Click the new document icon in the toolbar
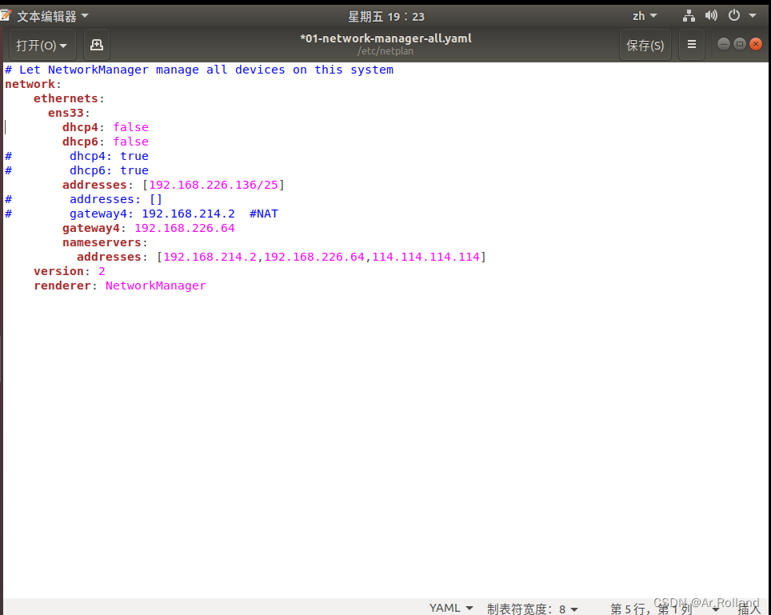This screenshot has width=771, height=615. 96,45
